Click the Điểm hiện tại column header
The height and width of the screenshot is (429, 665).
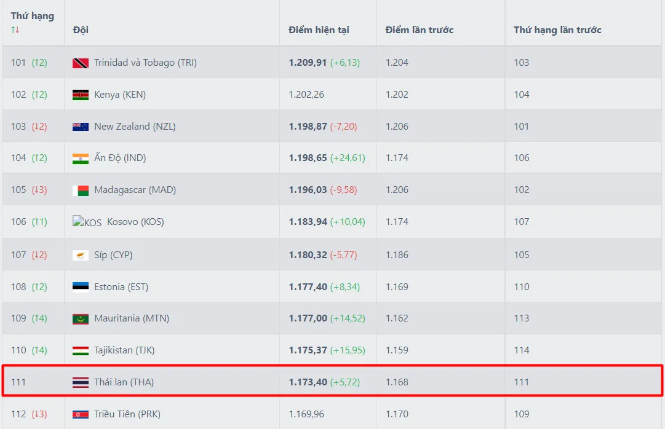click(x=319, y=30)
